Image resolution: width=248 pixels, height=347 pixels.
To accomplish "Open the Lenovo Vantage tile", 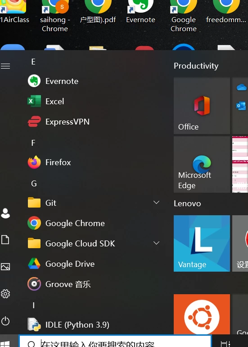I will (202, 243).
